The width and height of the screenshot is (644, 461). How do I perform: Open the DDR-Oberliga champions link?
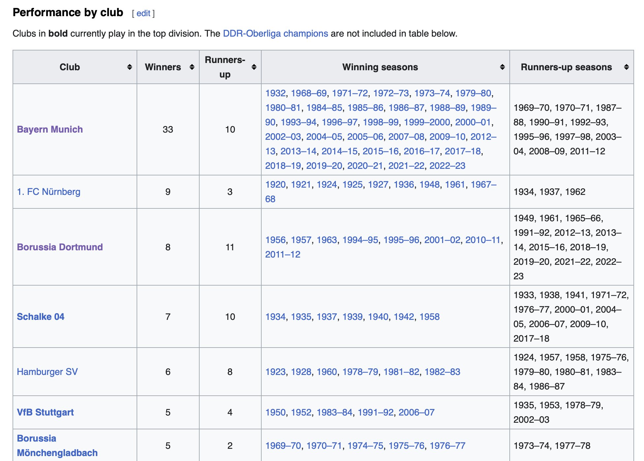275,34
